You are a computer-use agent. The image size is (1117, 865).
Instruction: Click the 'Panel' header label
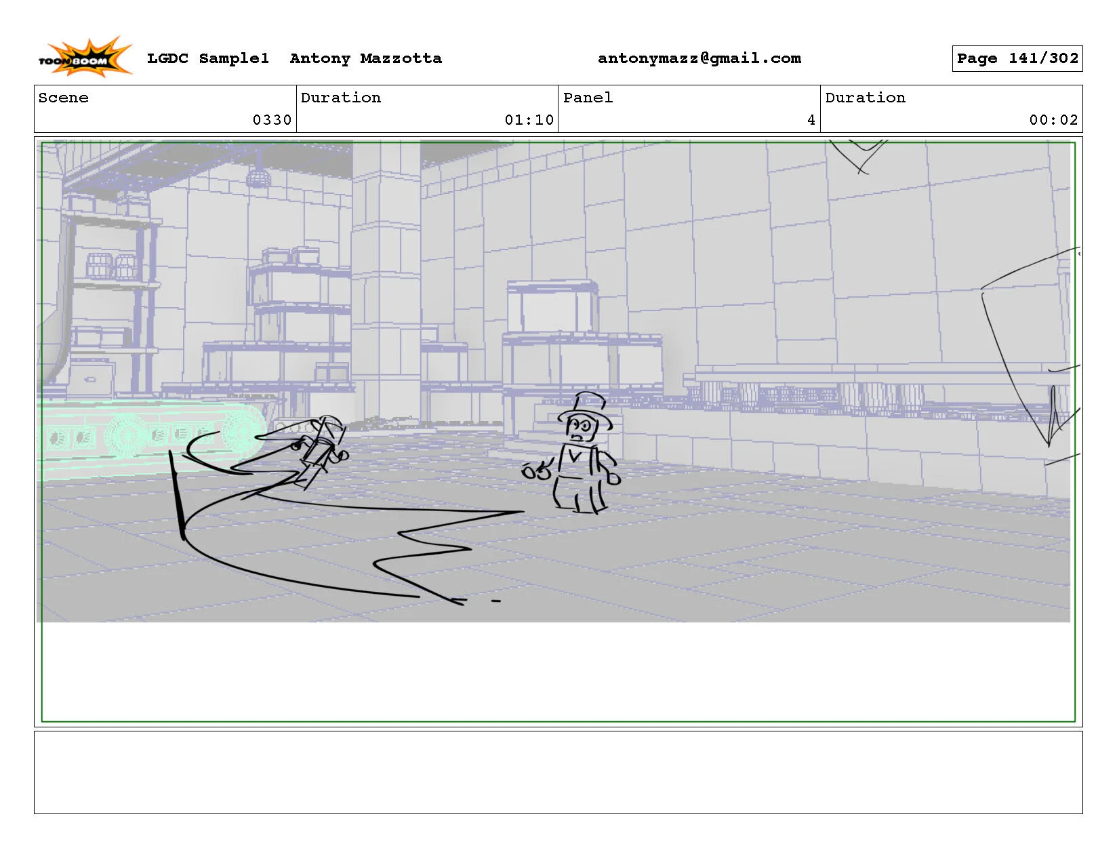coord(588,98)
